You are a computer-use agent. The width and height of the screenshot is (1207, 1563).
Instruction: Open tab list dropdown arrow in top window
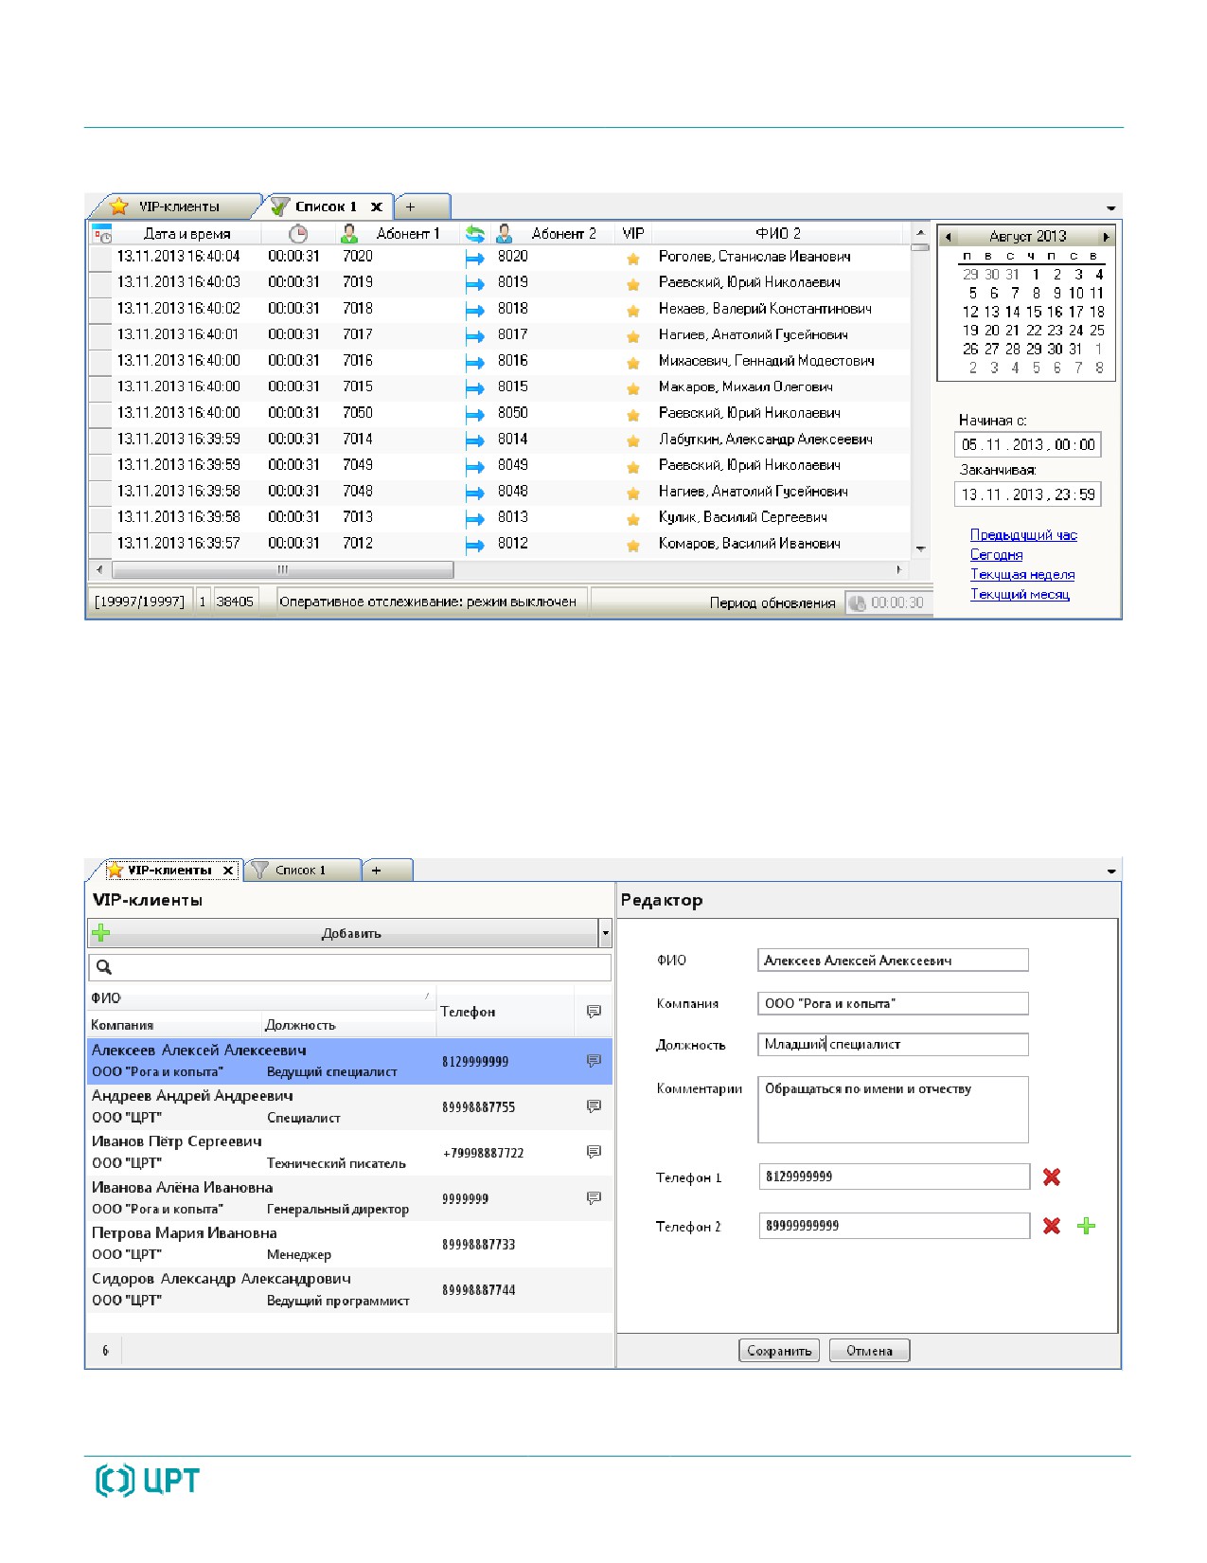[1111, 207]
